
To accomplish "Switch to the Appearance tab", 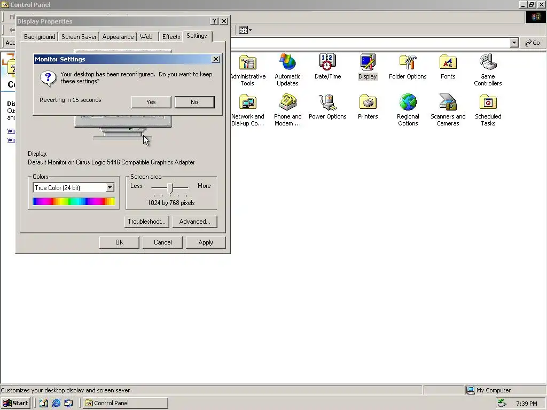I will tap(118, 37).
